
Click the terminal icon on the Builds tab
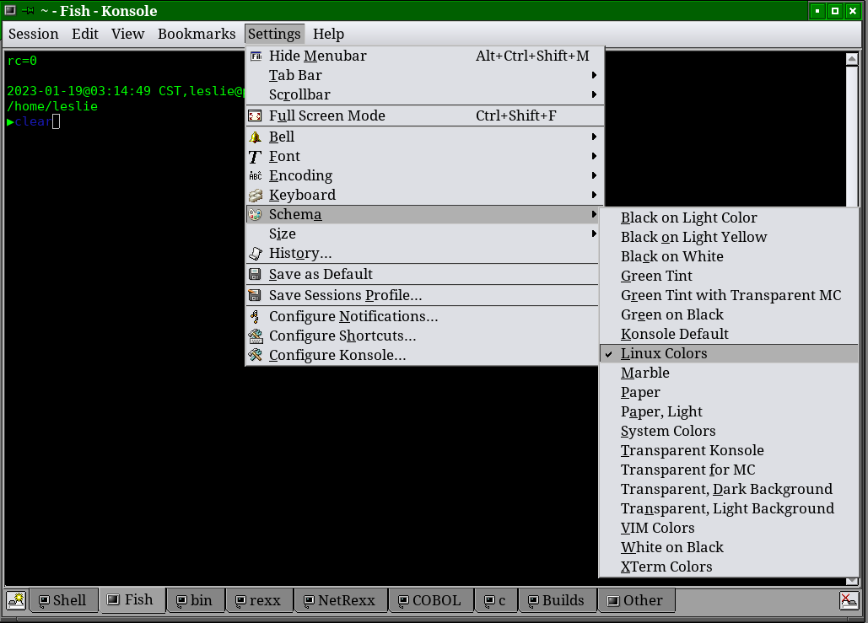[x=534, y=601]
